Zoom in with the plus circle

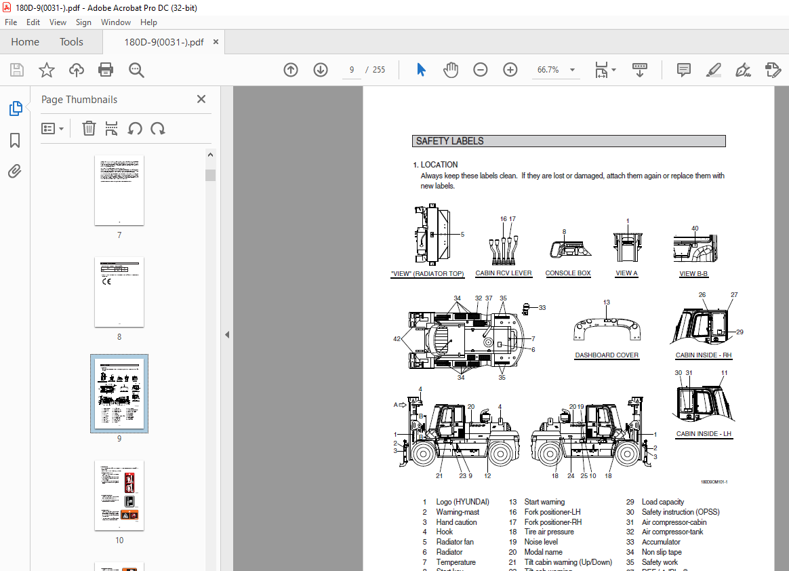(510, 70)
